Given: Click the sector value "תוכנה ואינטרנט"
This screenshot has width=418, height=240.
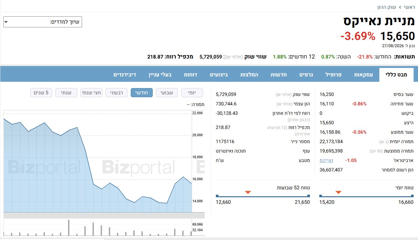Looking at the screenshot, I should (231, 151).
